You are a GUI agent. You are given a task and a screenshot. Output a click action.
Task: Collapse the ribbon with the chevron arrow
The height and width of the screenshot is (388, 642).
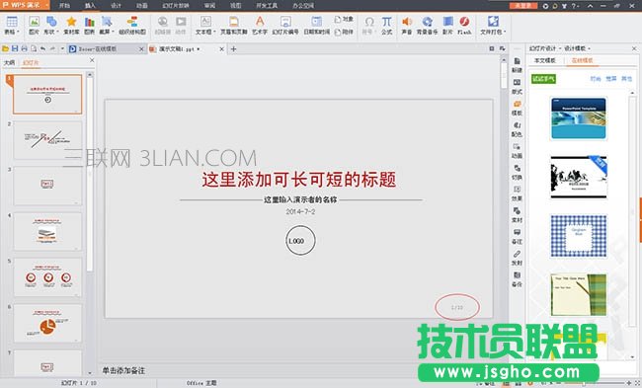click(x=590, y=6)
